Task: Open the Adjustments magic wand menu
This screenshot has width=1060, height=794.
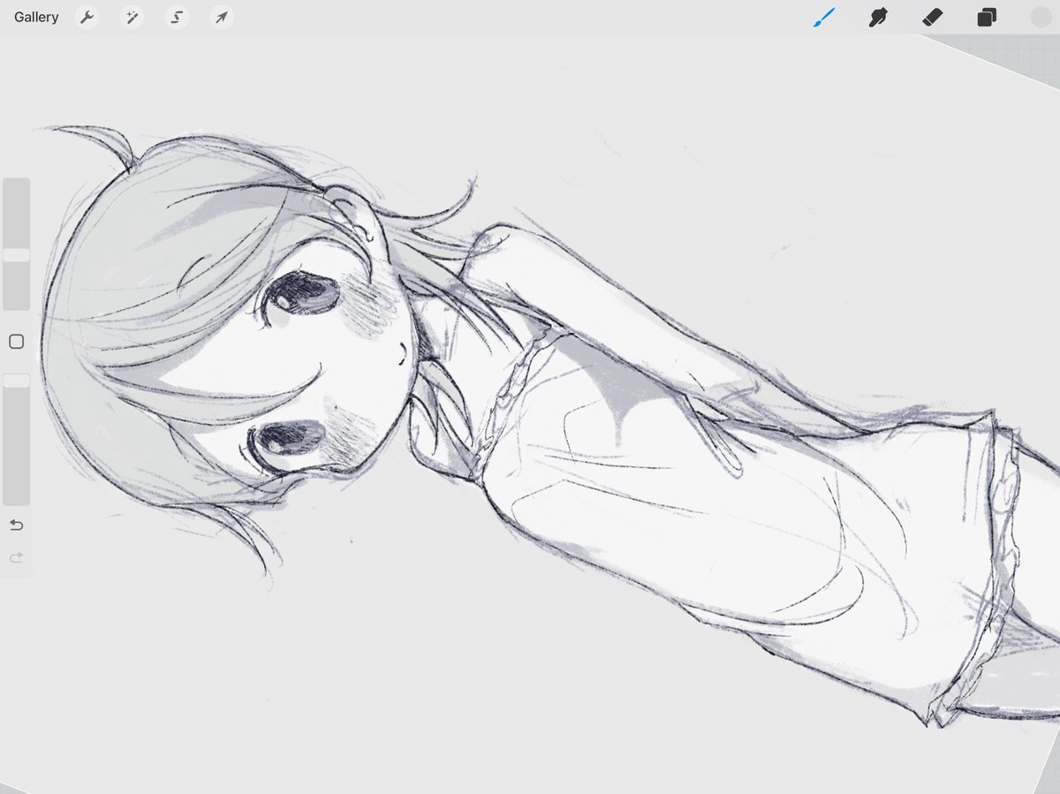Action: pos(132,17)
